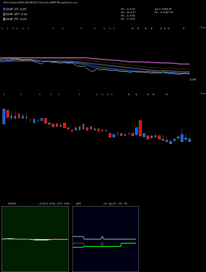The width and height of the screenshot is (206, 272).
Task: Click the green line in the ADX panel
Action: point(104,246)
